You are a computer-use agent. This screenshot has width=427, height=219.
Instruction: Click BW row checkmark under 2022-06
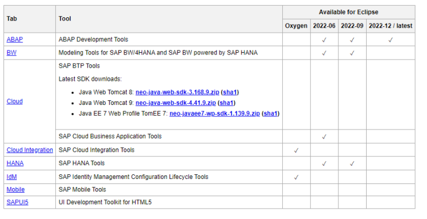(324, 53)
